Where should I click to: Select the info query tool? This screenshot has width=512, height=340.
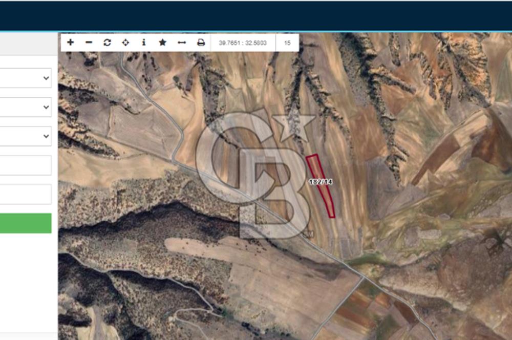coord(144,42)
